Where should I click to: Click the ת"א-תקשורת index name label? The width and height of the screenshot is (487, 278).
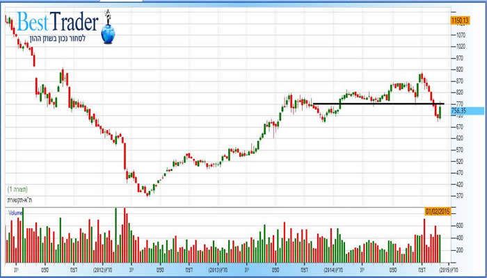[x=21, y=200]
